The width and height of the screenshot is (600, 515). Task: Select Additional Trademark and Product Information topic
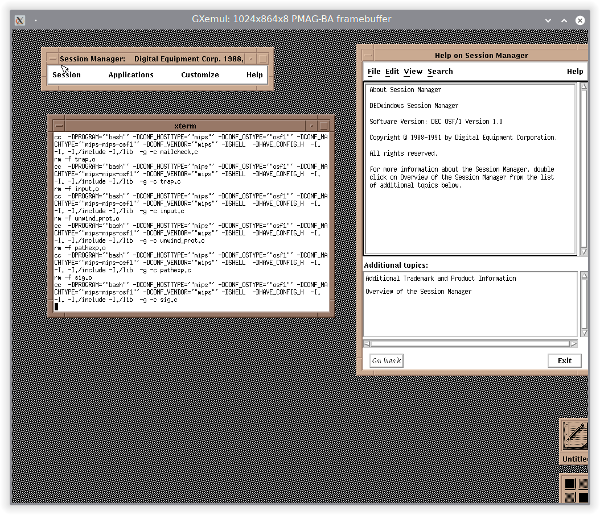pos(441,279)
